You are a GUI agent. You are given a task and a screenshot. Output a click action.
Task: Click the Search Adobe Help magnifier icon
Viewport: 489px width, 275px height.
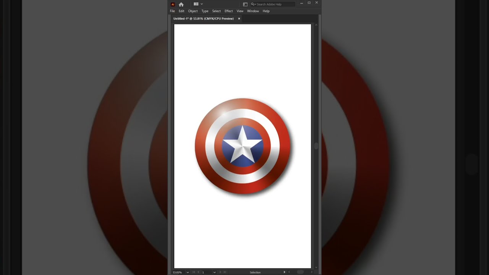click(253, 4)
